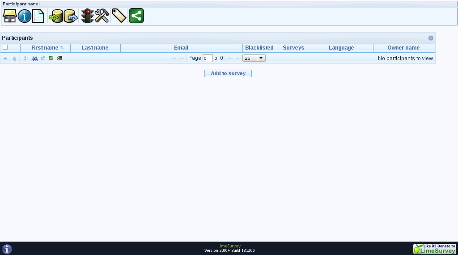The image size is (458, 255).
Task: Click the 'No participants to view' text
Action: tap(405, 59)
